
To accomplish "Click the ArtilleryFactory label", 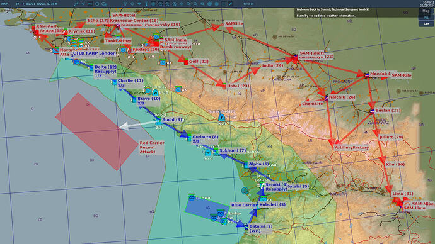I will pos(352,147).
